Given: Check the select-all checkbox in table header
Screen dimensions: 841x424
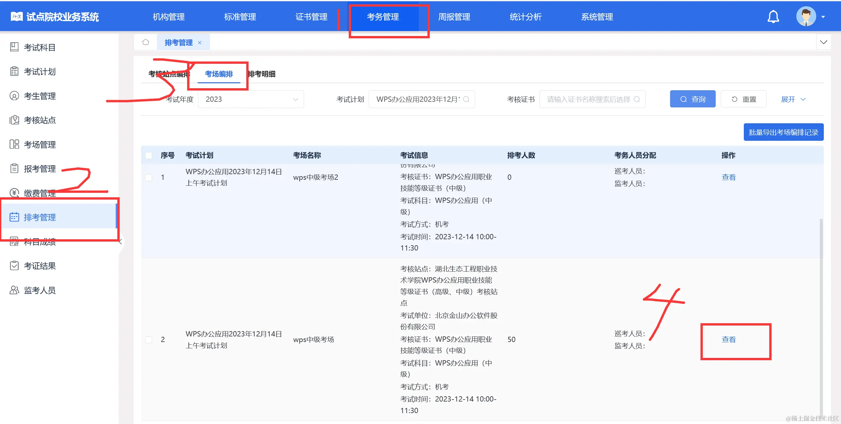Looking at the screenshot, I should (148, 155).
